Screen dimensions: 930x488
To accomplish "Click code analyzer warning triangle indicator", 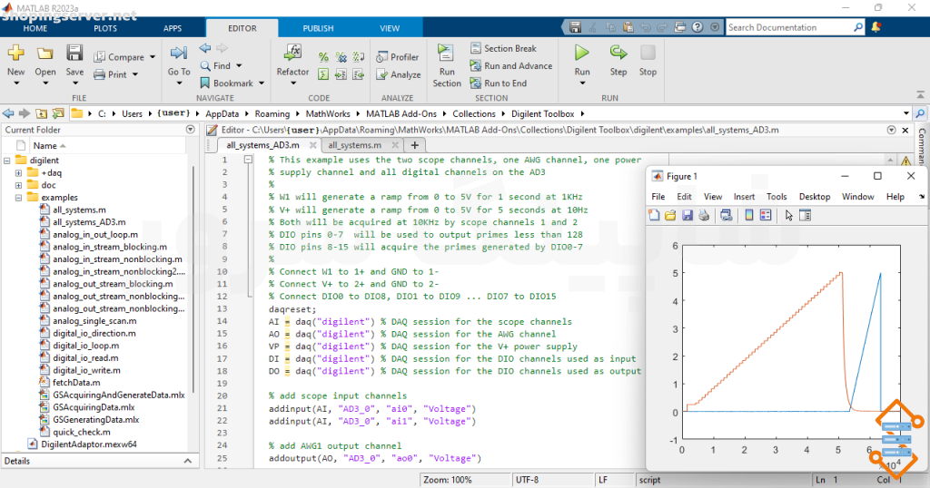I will [905, 161].
